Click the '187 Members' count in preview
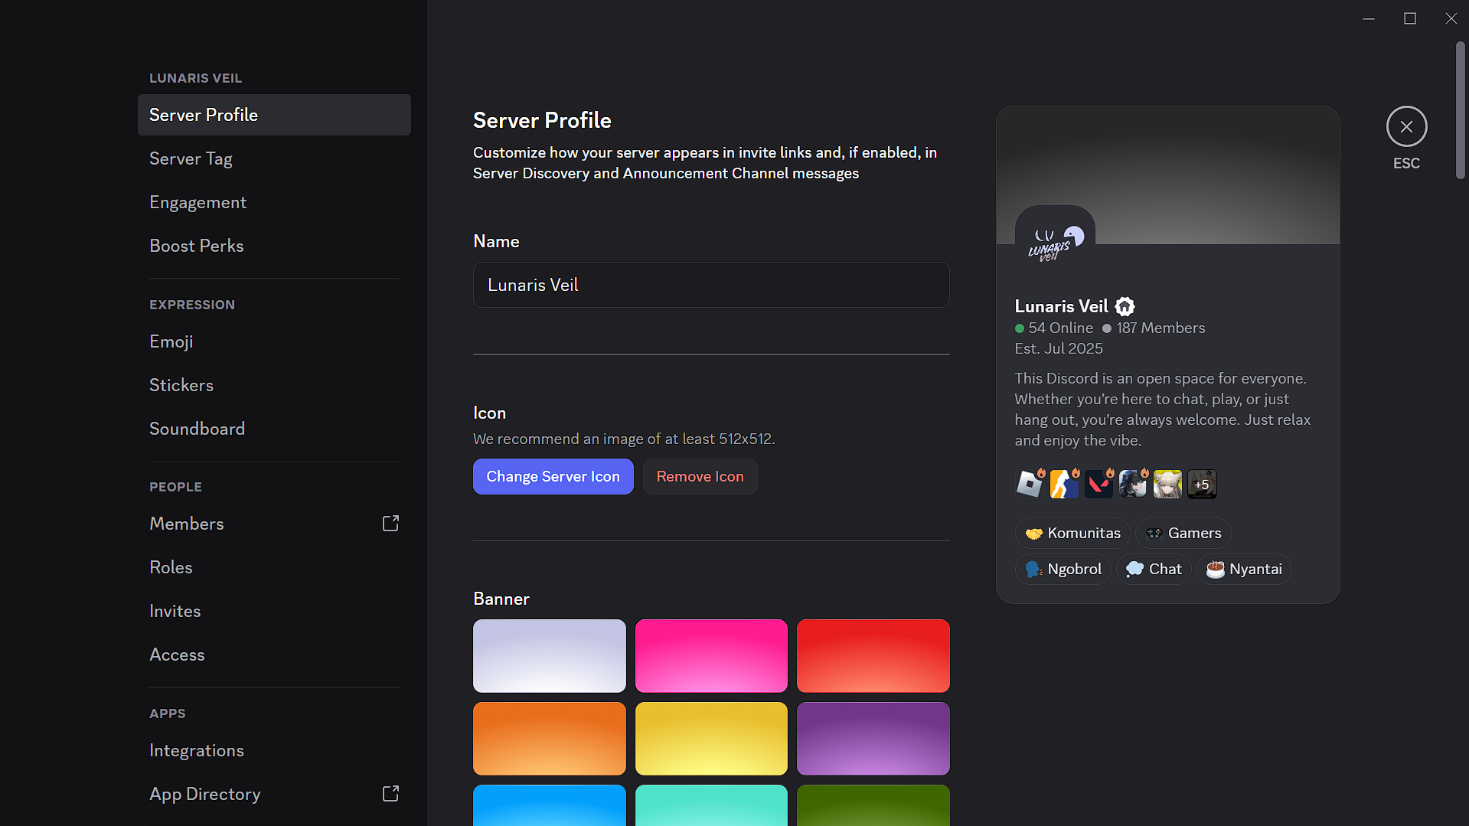This screenshot has height=826, width=1469. (1161, 328)
